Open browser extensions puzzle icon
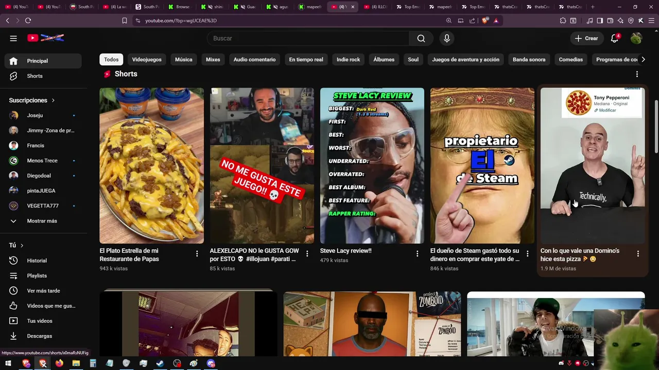 563,21
